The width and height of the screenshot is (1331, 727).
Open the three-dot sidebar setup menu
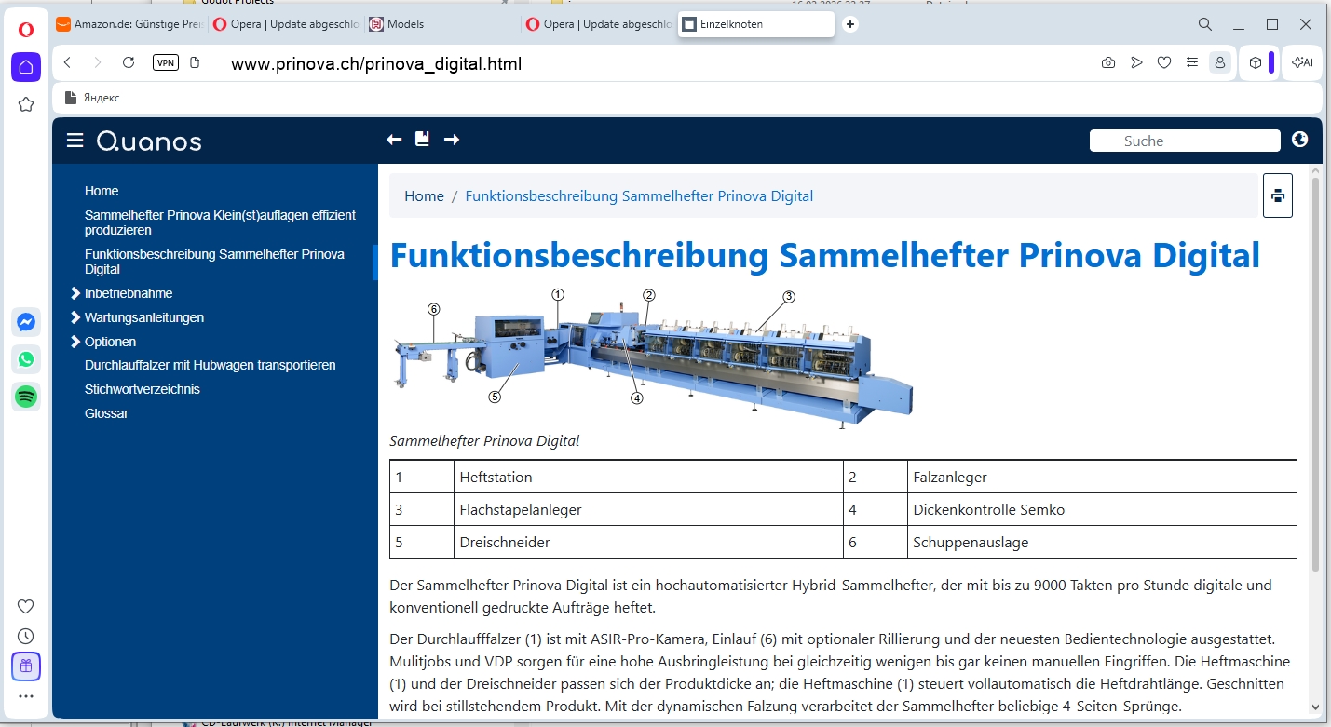click(x=26, y=696)
